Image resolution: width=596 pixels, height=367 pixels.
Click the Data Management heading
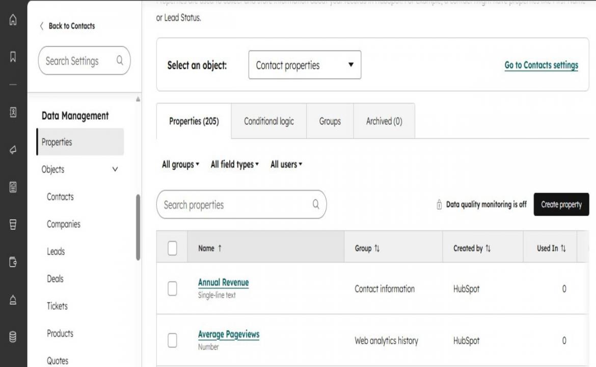click(75, 115)
